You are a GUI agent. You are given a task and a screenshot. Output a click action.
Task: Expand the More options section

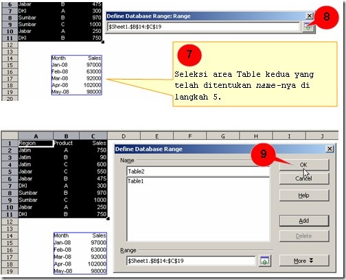pyautogui.click(x=304, y=261)
